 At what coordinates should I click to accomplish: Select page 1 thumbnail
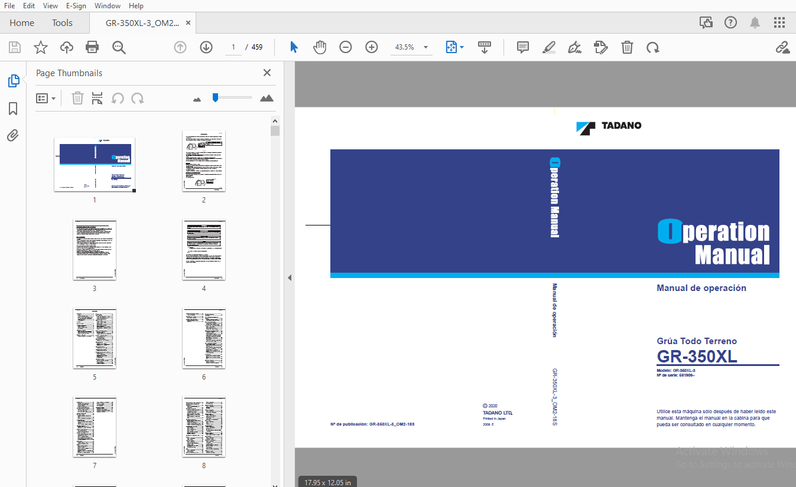point(95,165)
